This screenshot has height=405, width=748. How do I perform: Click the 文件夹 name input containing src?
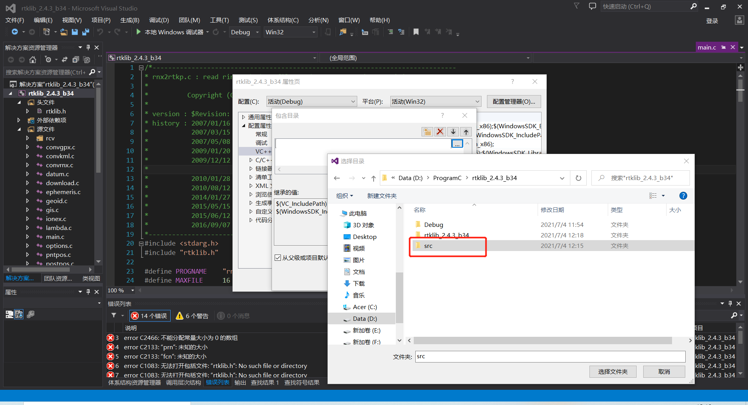point(550,356)
